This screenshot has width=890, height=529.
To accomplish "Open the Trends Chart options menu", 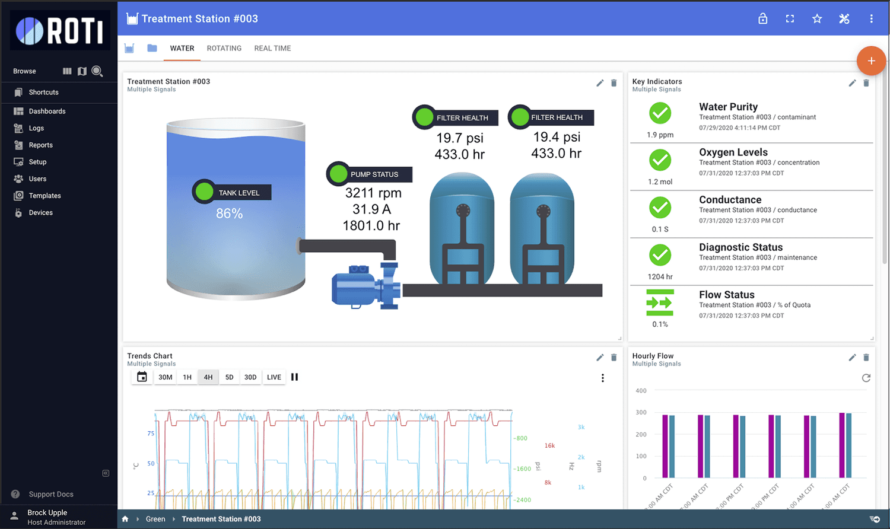I will 602,378.
